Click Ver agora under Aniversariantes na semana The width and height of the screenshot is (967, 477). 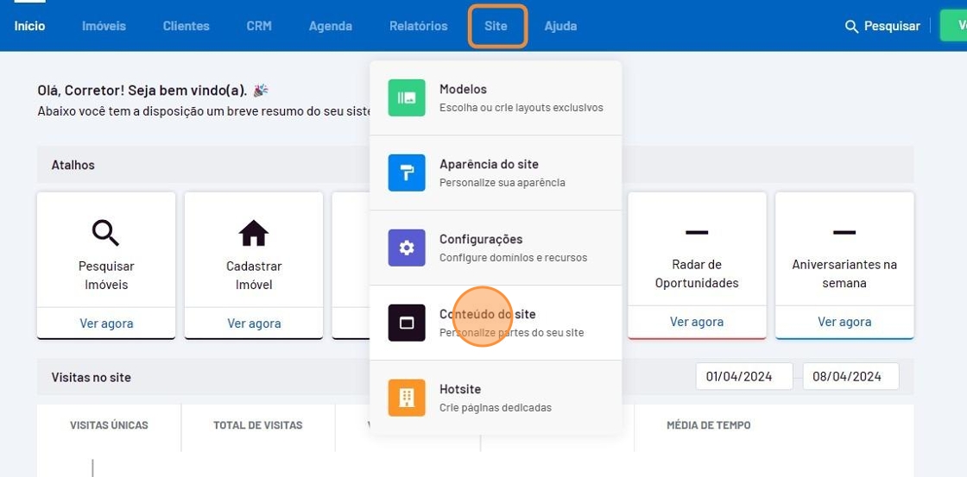point(844,322)
